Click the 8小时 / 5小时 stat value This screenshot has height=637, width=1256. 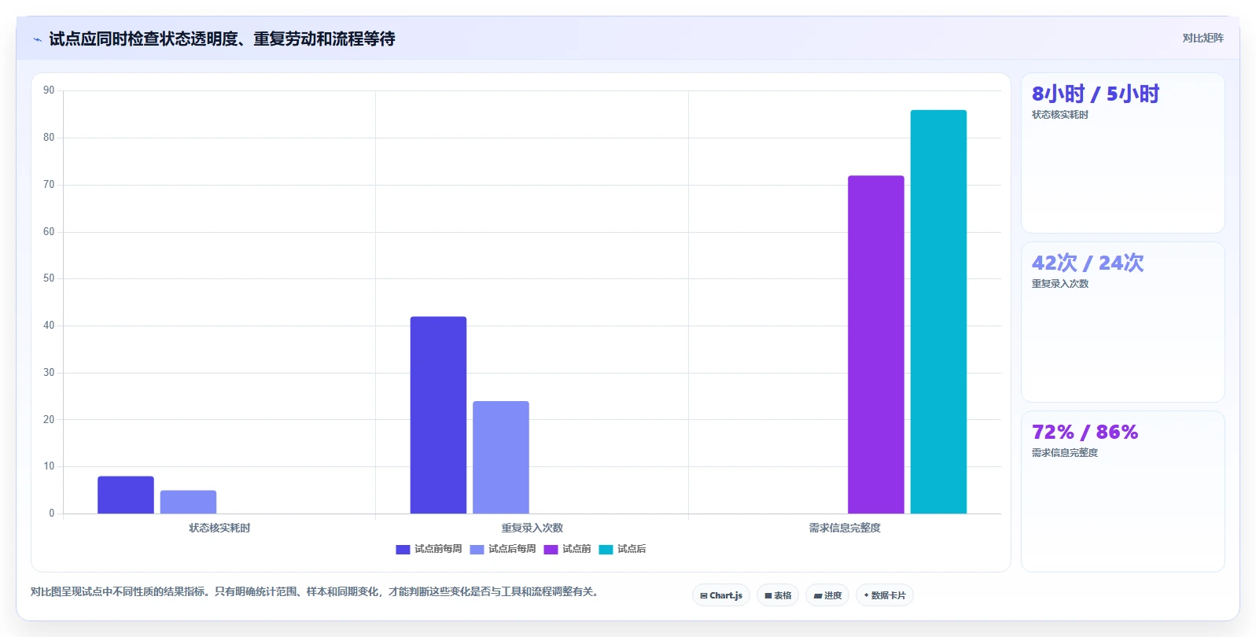coord(1096,94)
